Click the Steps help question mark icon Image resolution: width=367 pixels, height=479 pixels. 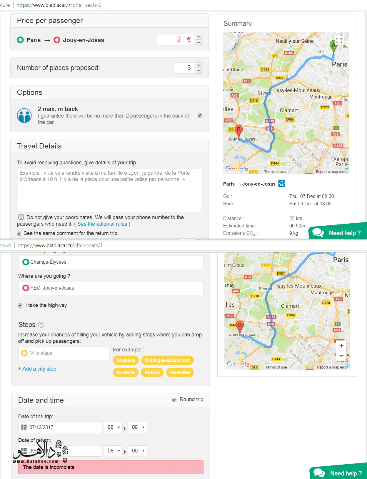coord(41,325)
